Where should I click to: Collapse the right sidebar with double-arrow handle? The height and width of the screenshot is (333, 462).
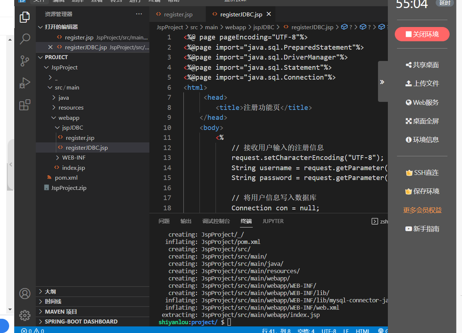pos(382,82)
